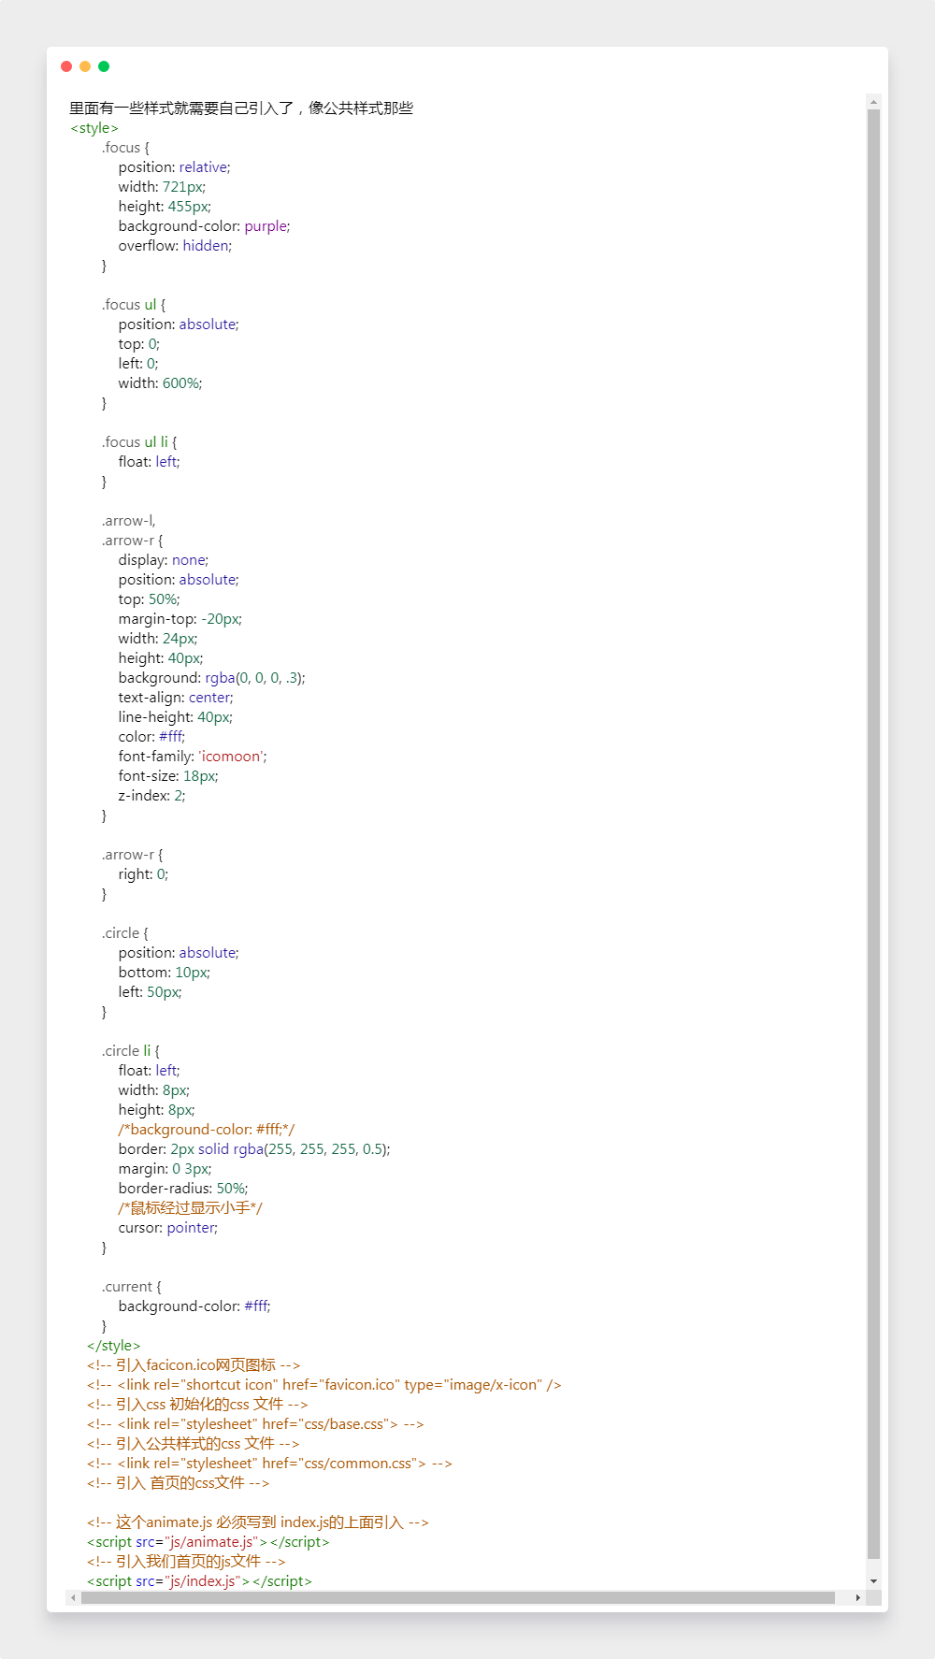Click the '.circle {' selector line
Screen dimensions: 935x1659
(125, 933)
